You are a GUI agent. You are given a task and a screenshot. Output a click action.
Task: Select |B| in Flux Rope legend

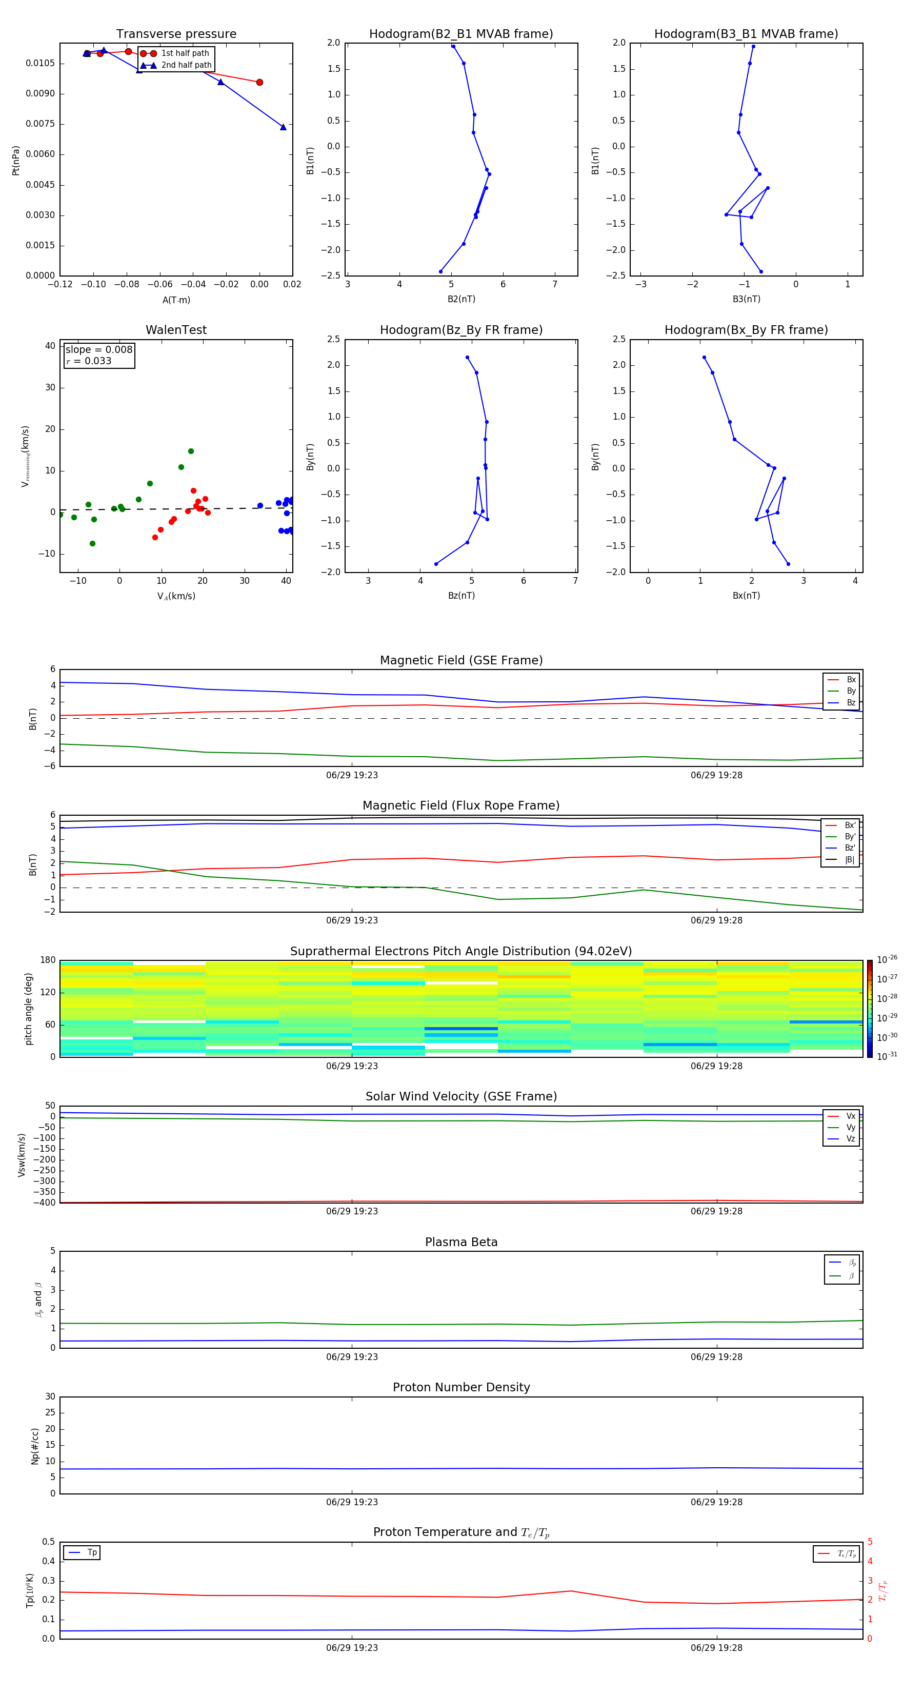[841, 860]
